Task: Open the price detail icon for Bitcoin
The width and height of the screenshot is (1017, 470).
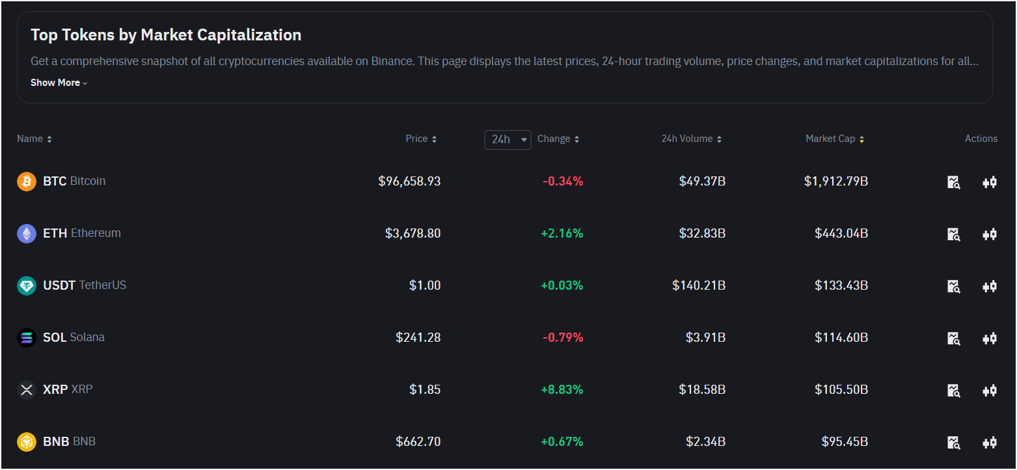Action: [x=954, y=182]
